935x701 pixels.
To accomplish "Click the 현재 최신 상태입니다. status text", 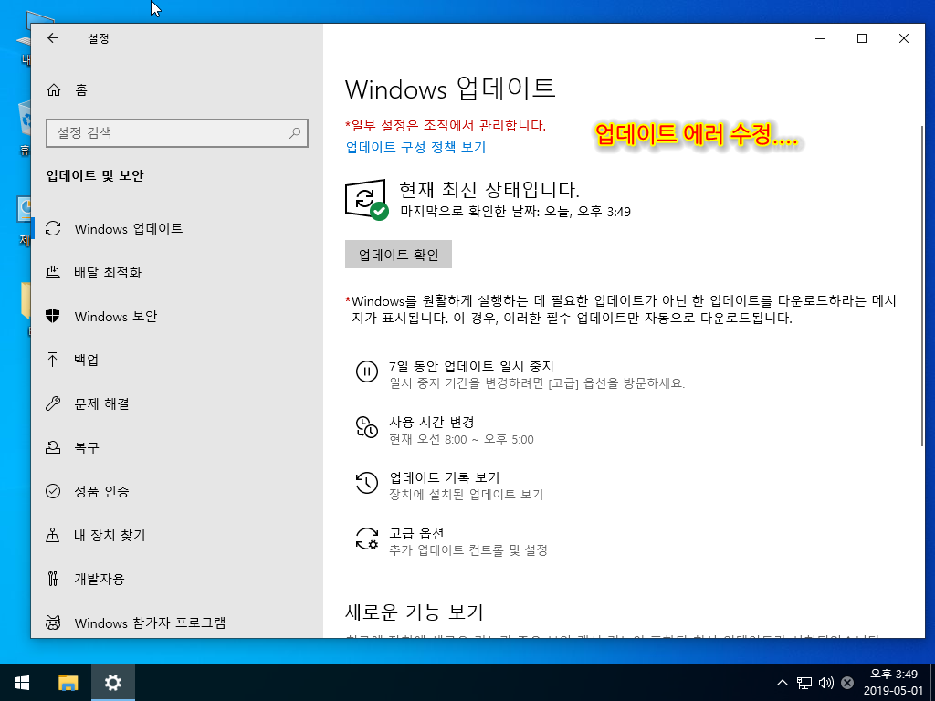I will [x=489, y=190].
